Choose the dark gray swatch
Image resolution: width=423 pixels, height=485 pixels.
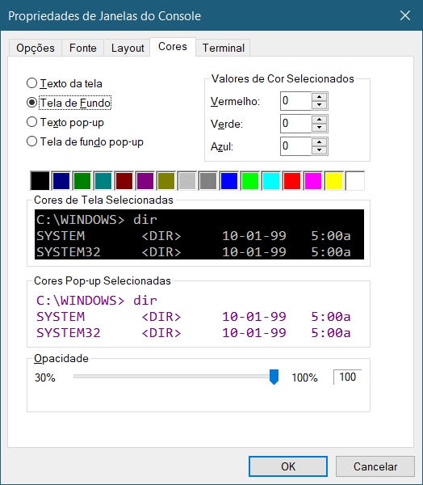pyautogui.click(x=208, y=180)
